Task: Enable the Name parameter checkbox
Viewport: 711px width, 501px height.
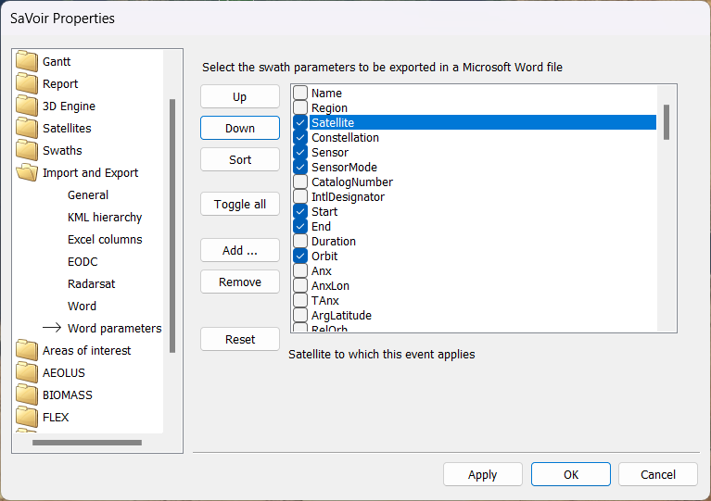Action: 300,94
